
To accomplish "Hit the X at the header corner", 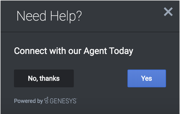I will point(168,12).
